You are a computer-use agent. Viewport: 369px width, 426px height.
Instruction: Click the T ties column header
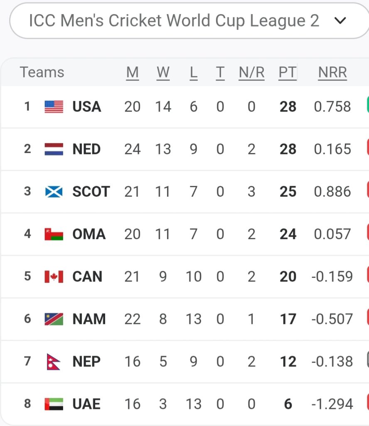pyautogui.click(x=220, y=72)
